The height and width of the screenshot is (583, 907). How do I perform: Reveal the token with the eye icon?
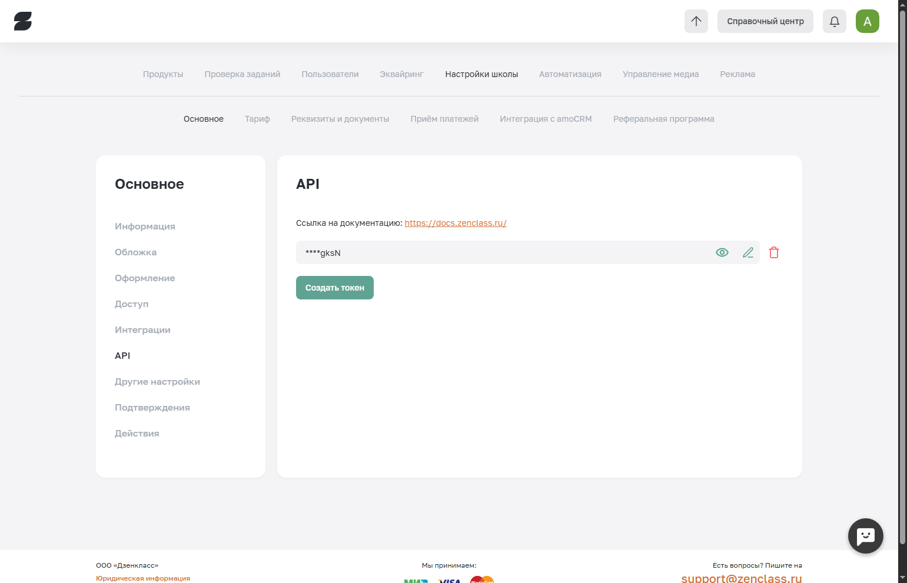(x=722, y=252)
